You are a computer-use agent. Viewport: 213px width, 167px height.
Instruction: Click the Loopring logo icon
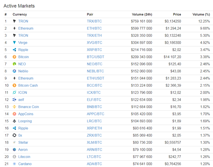(14, 121)
